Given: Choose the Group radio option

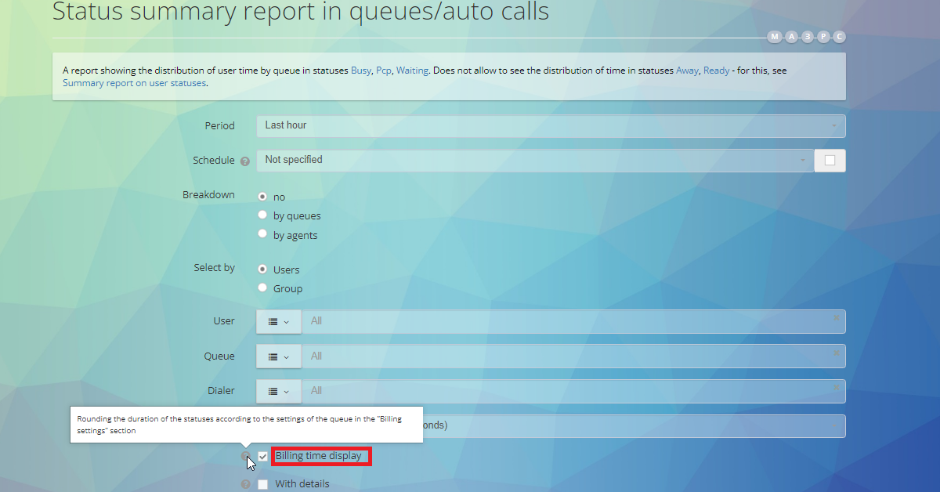Looking at the screenshot, I should pos(263,288).
